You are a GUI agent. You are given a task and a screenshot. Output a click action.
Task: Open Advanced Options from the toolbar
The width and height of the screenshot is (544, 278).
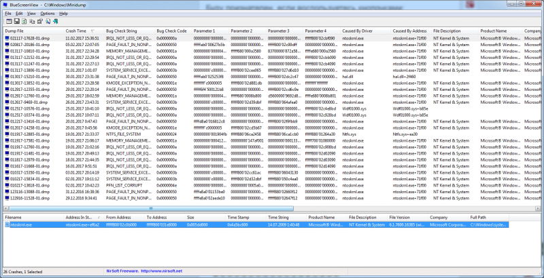[7, 22]
